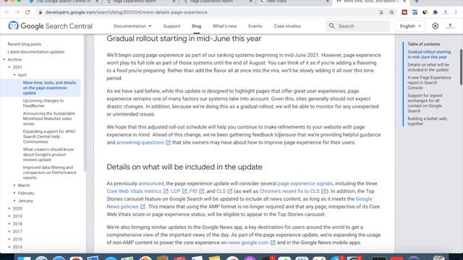Click external link icon after Google News policies

point(143,207)
